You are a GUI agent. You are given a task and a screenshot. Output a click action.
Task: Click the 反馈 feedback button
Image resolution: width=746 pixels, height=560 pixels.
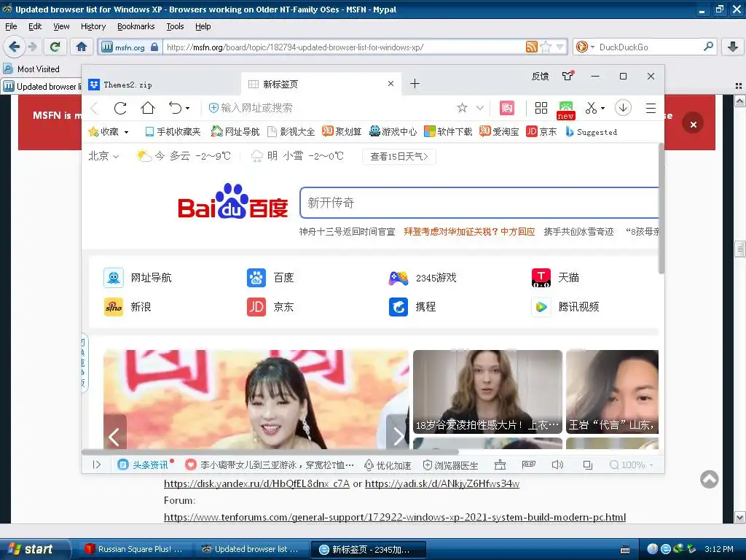(540, 76)
